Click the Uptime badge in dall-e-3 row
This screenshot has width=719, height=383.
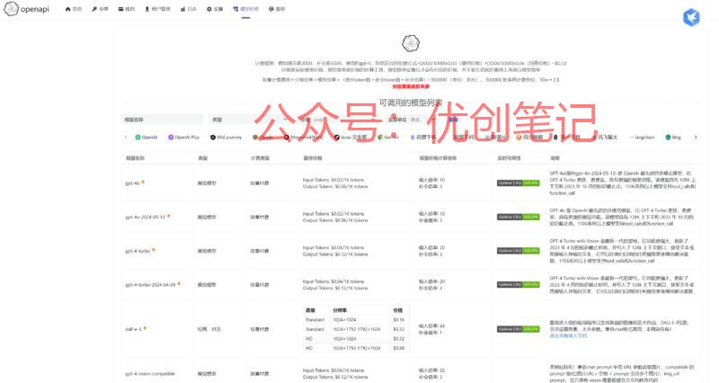[519, 329]
